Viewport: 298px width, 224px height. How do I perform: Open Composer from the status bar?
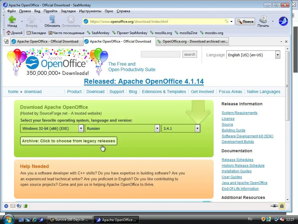(19, 206)
